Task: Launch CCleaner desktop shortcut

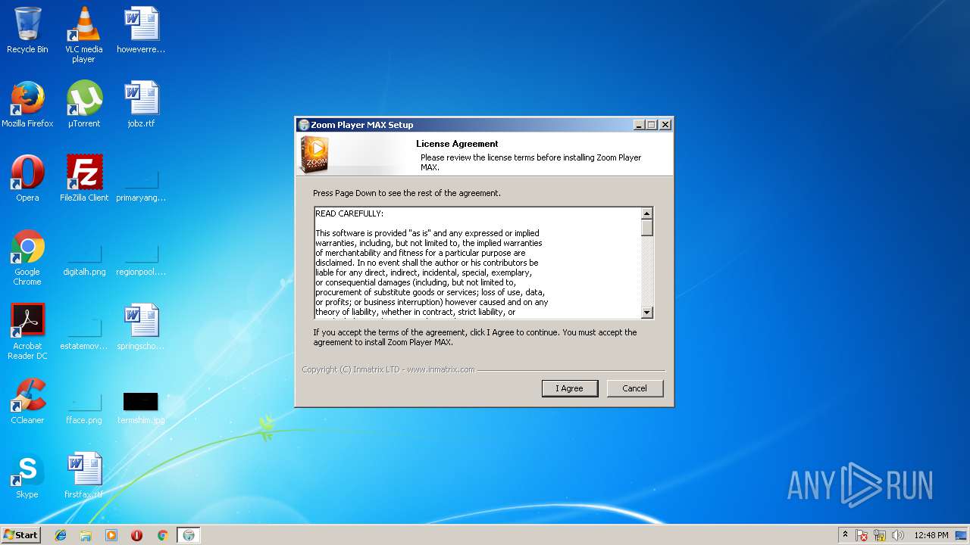Action: (27, 401)
